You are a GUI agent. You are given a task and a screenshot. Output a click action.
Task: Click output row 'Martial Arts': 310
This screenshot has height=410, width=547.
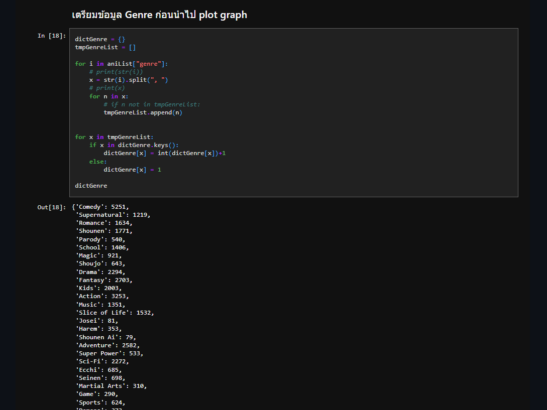pyautogui.click(x=112, y=386)
